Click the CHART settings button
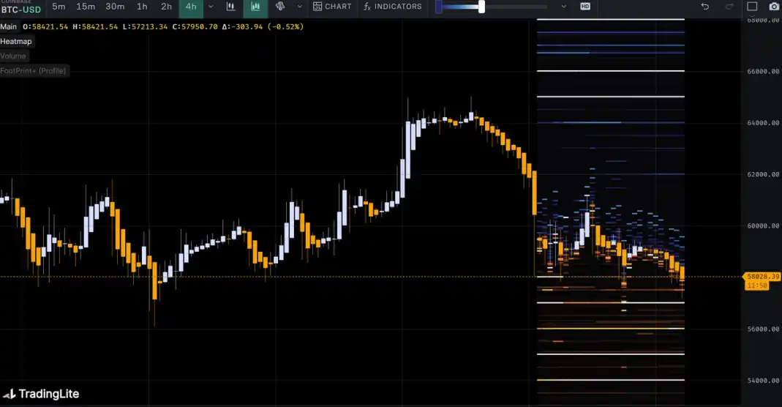 [x=332, y=7]
